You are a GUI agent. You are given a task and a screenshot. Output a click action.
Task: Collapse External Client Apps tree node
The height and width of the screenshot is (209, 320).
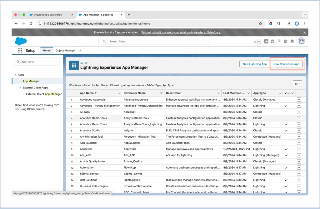click(20, 88)
